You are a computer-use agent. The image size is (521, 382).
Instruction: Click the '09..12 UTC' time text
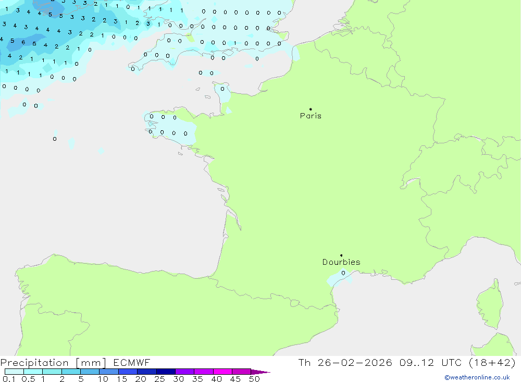[x=431, y=362]
